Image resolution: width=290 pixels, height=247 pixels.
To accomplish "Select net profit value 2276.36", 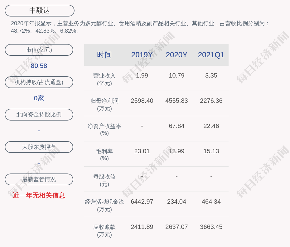I will pos(211,101).
